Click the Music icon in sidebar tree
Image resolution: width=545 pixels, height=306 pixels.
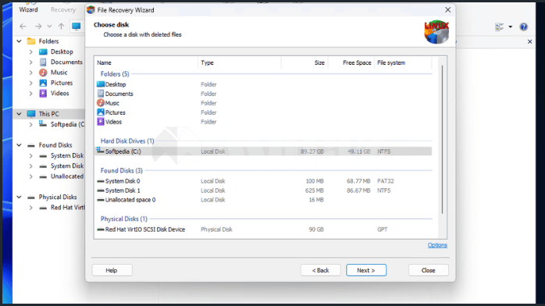[x=43, y=73]
